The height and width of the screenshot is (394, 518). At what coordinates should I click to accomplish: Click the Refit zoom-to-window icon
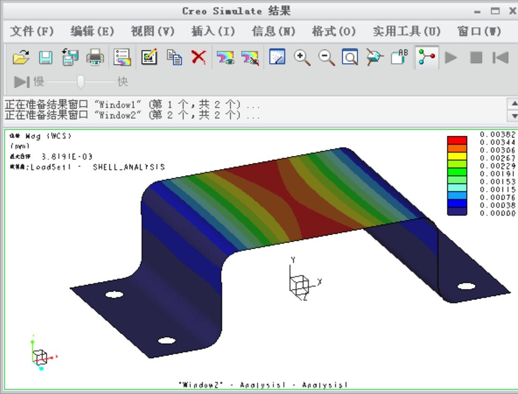[x=350, y=57]
